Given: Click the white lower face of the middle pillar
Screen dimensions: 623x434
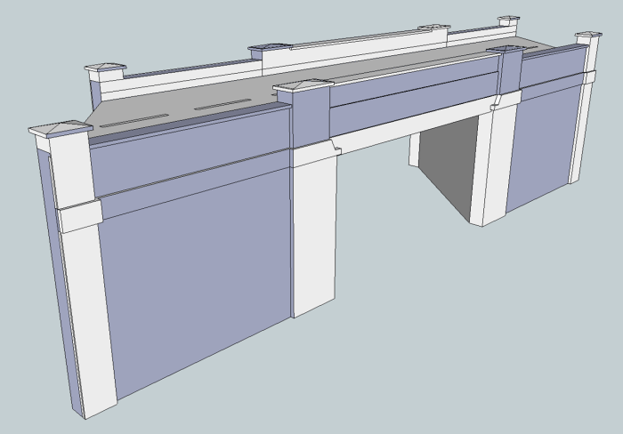Looking at the screenshot, I should (x=313, y=231).
